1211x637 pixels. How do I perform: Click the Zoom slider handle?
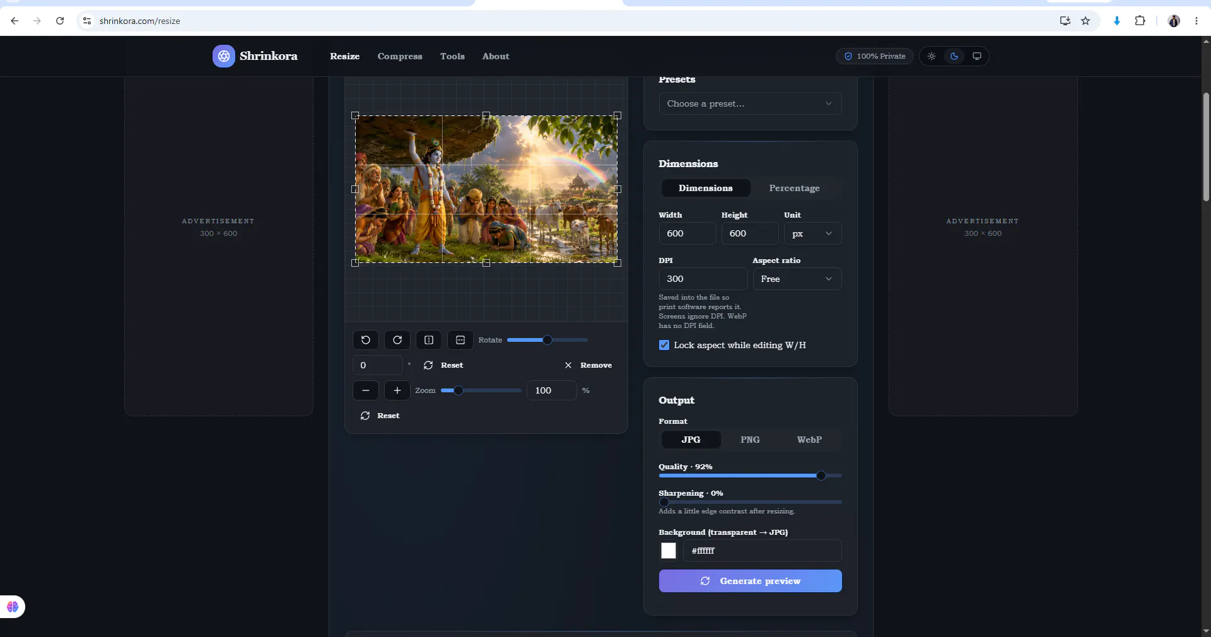click(459, 390)
